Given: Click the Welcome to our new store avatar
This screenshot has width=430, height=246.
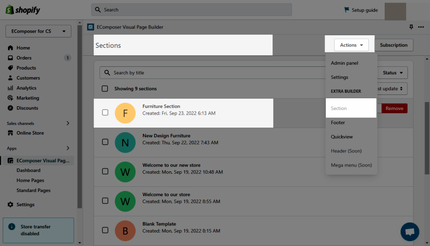Looking at the screenshot, I should 125,172.
